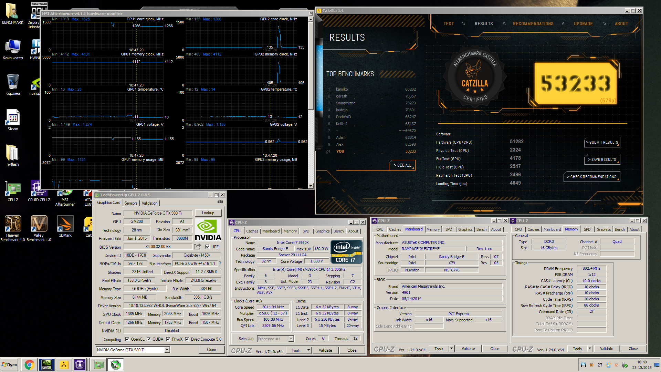This screenshot has width=661, height=372.
Task: Open the GPU selection dropdown in GPU-Z
Action: (167, 350)
